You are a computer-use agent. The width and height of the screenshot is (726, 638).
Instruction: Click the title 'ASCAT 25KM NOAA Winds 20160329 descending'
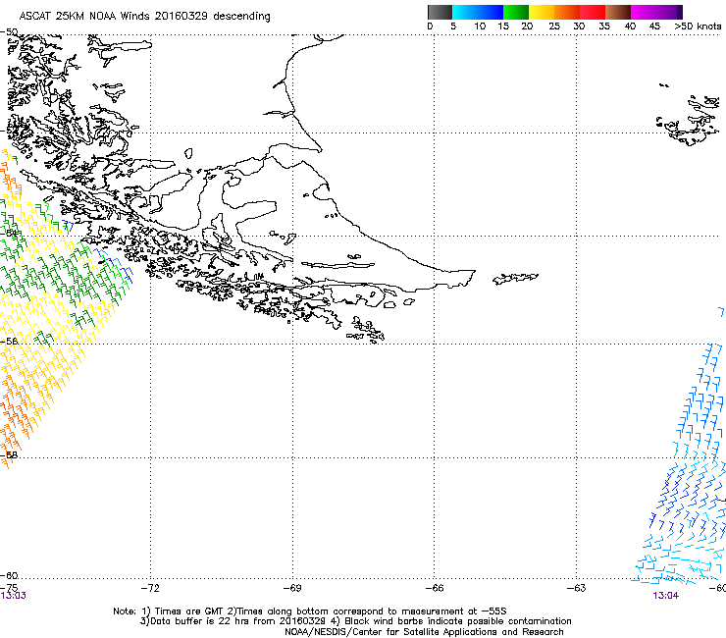click(x=145, y=16)
